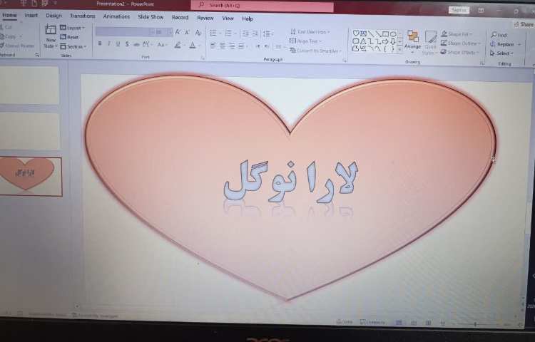Switch to the Review tab
Image resolution: width=535 pixels, height=342 pixels.
pos(205,18)
